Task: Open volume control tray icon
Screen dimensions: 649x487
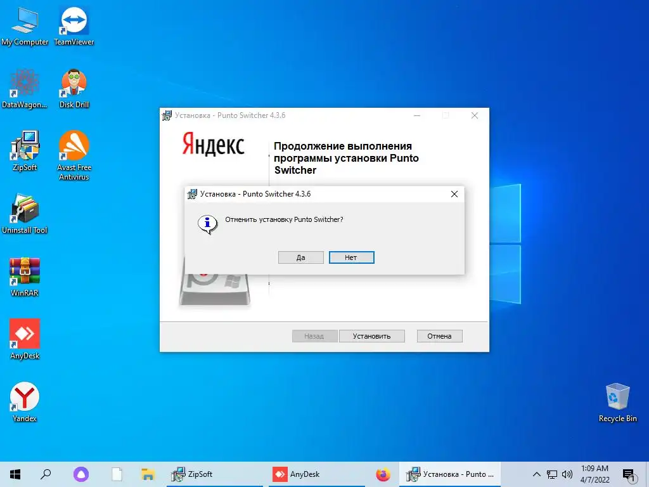Action: (567, 474)
